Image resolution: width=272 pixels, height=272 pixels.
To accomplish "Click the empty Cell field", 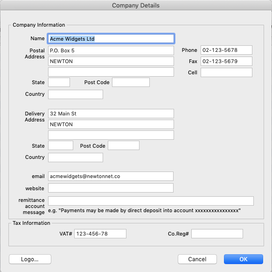I will [x=226, y=72].
